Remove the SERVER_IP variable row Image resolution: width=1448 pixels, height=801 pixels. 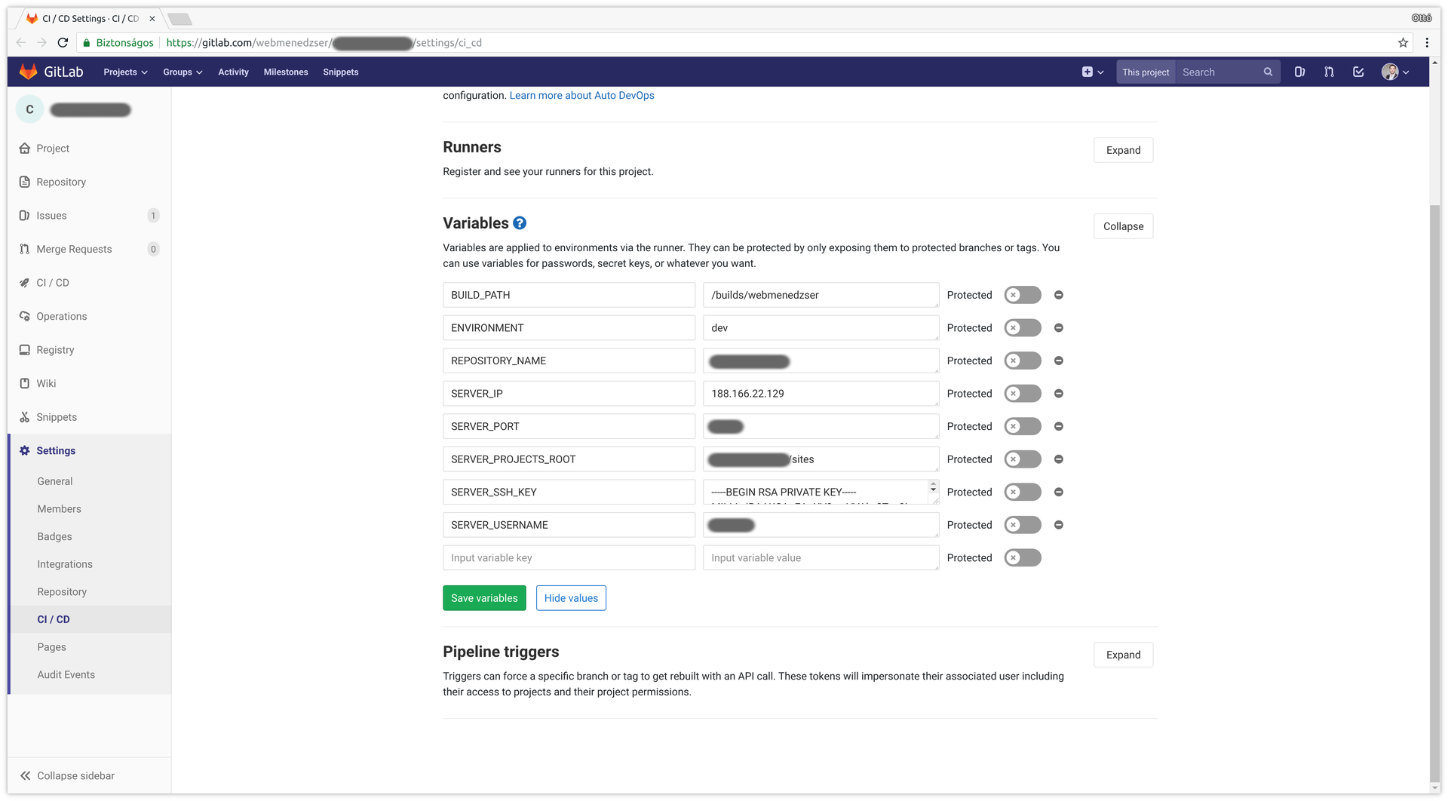pyautogui.click(x=1059, y=394)
